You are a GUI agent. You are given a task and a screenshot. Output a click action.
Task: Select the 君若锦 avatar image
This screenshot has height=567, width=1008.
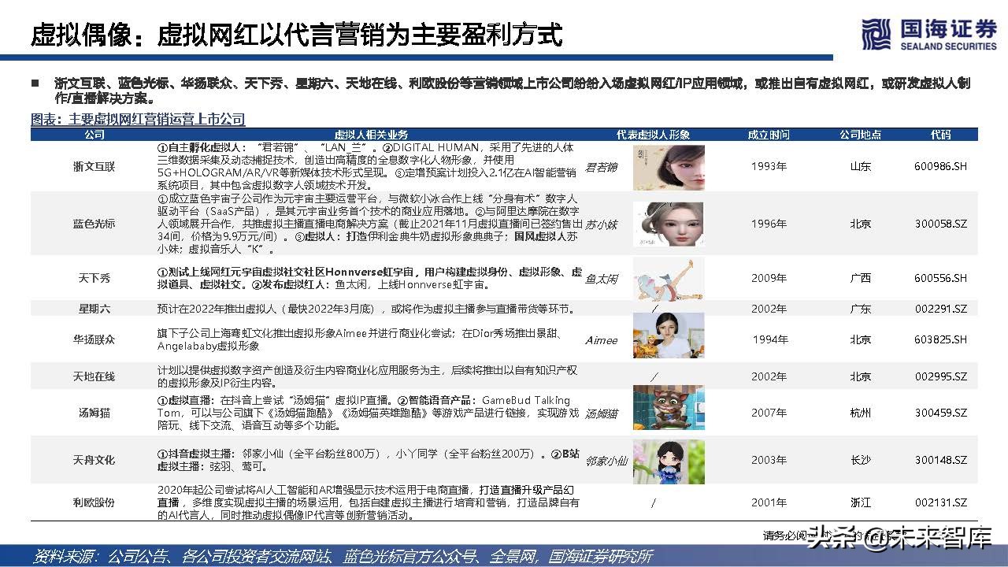pos(669,166)
